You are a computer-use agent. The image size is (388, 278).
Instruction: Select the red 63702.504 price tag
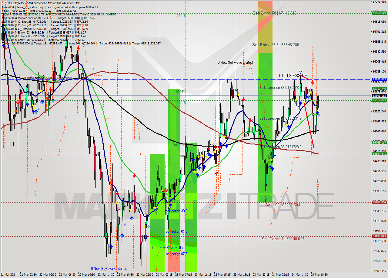pyautogui.click(x=379, y=202)
